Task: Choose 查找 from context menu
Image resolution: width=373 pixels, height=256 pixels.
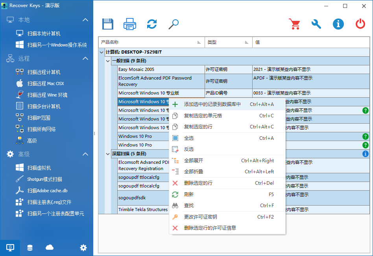Action: [x=227, y=205]
